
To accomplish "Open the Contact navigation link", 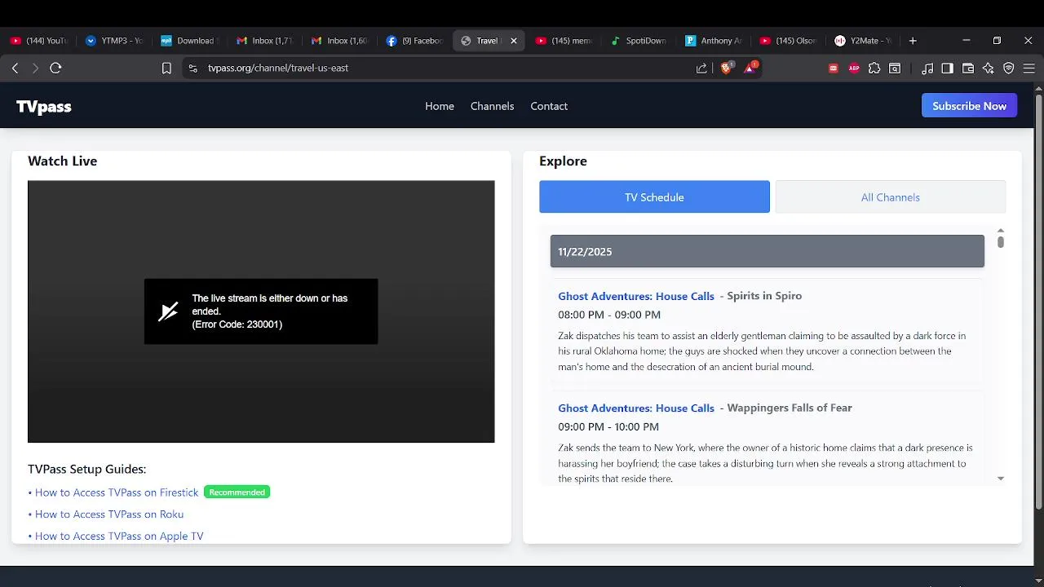I will click(549, 106).
